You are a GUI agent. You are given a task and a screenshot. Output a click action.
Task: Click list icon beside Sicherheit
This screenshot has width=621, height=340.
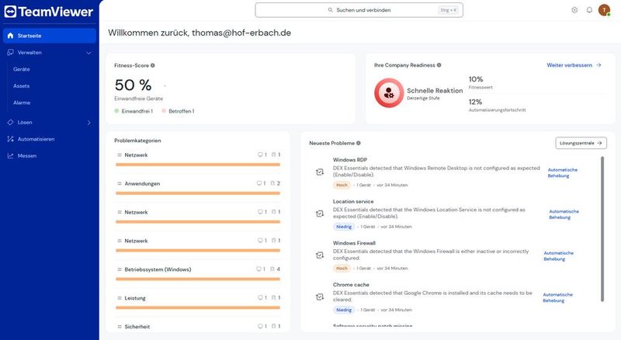click(120, 327)
